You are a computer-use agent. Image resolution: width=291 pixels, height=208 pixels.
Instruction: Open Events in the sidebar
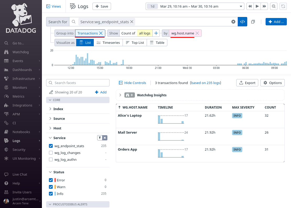point(18,61)
